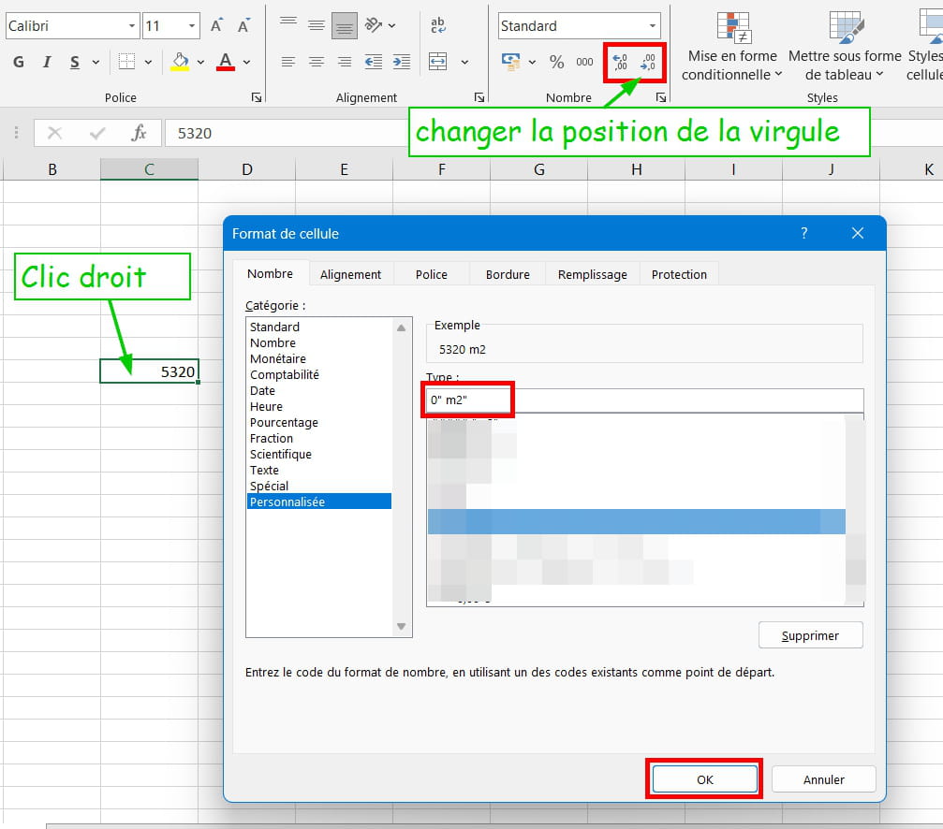Toggle bold formatting (G)

[19, 63]
